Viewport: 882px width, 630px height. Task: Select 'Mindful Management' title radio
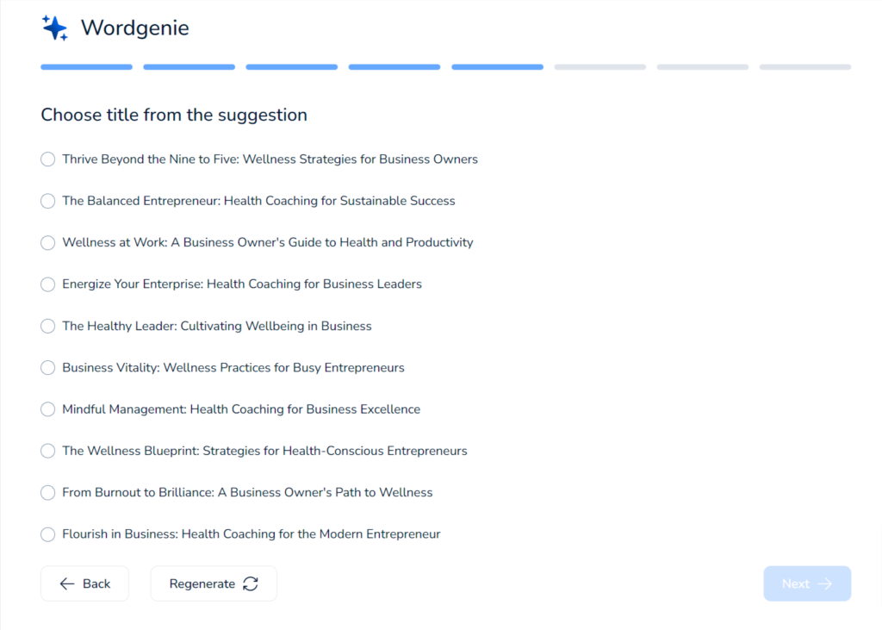coord(48,409)
